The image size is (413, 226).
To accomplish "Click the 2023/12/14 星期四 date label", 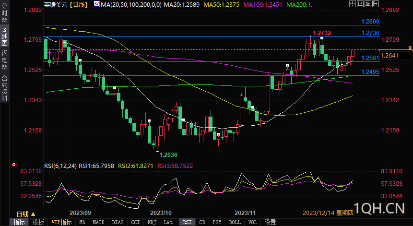I will 328,213.
